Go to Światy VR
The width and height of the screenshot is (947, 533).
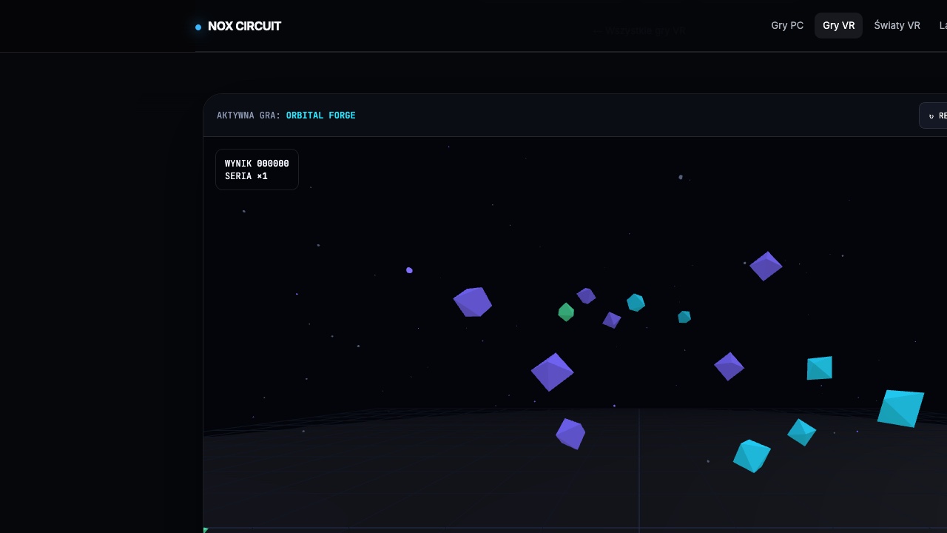[x=897, y=25]
